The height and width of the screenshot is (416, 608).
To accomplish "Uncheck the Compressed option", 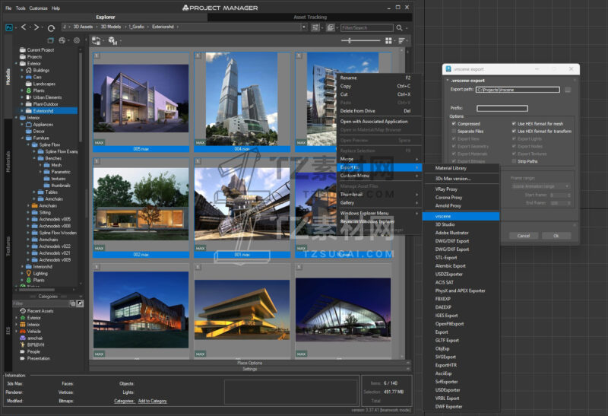I will pos(453,123).
